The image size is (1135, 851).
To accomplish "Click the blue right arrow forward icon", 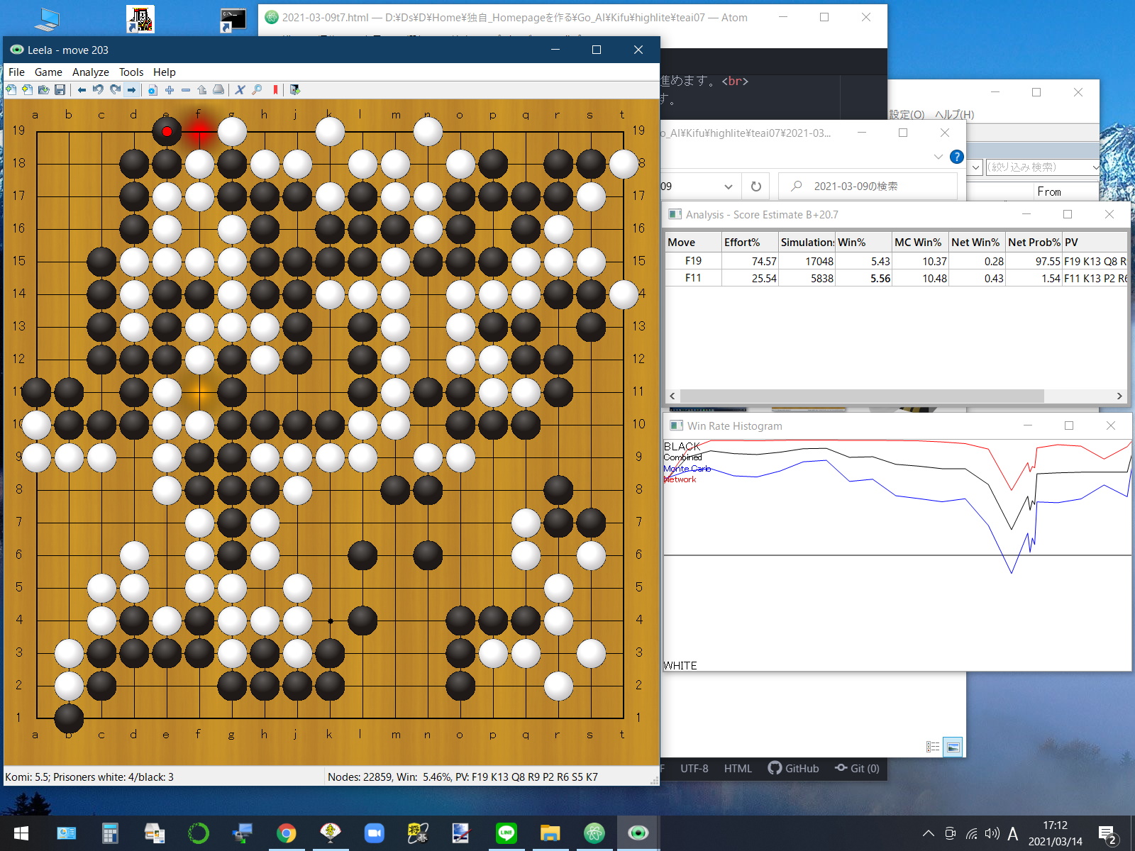I will click(x=131, y=90).
